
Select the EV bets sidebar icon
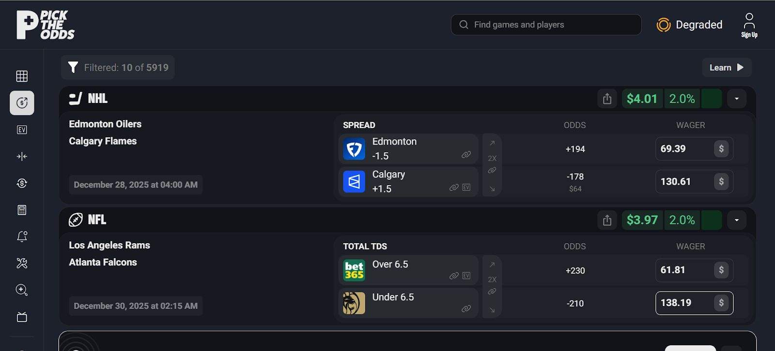(22, 130)
